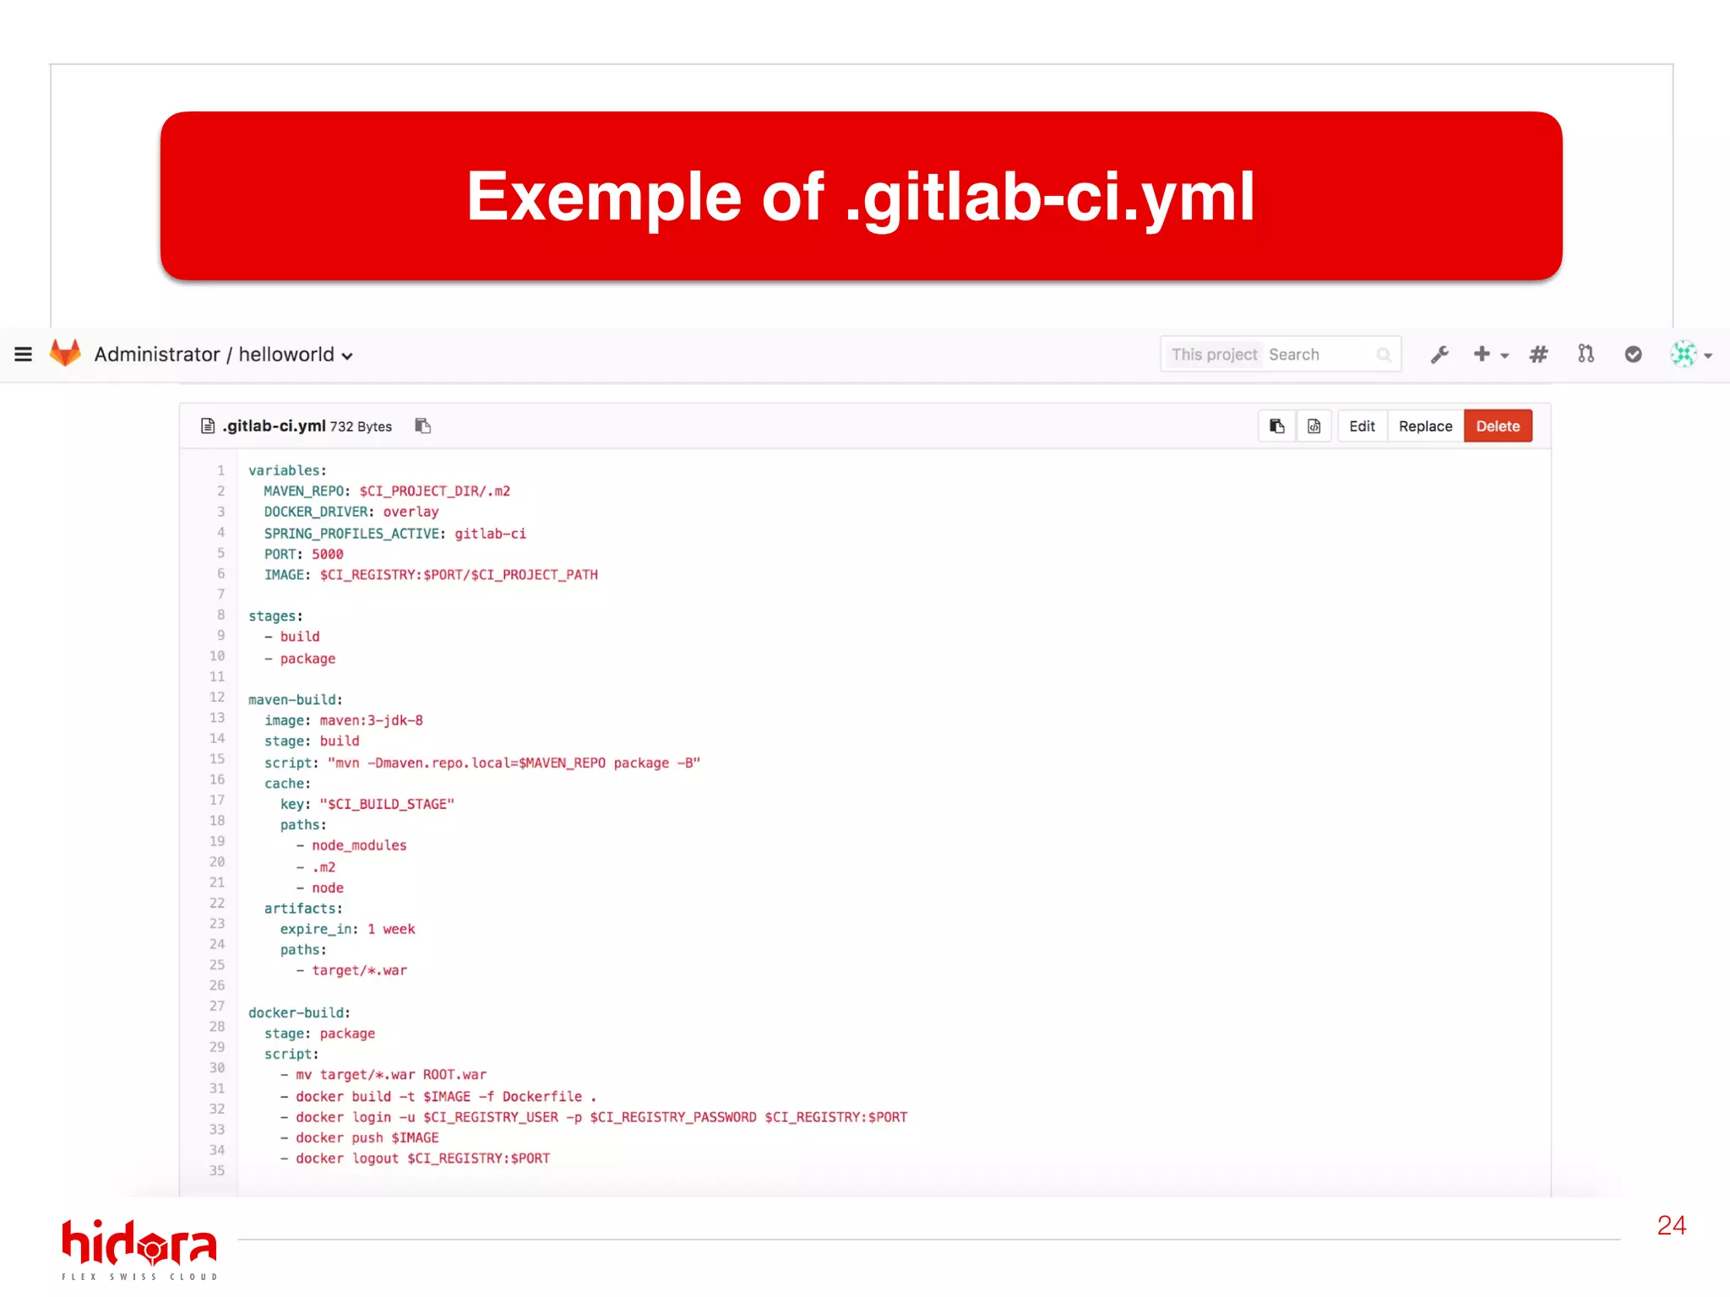Copy file path icon next to 732 Bytes
This screenshot has height=1297, width=1730.
point(423,426)
